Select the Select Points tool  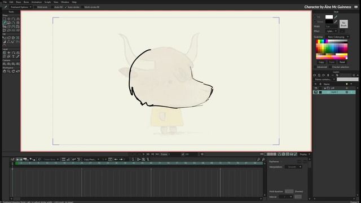coord(5,19)
